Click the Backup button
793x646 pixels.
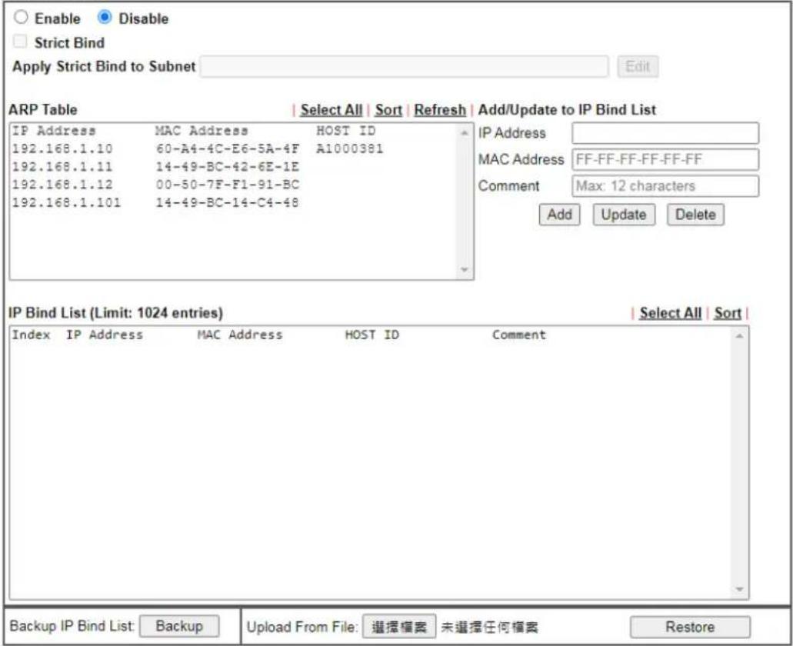[179, 626]
